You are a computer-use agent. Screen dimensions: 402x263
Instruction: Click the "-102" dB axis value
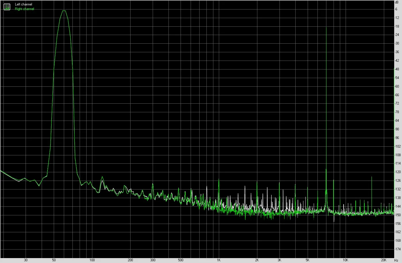pos(398,146)
